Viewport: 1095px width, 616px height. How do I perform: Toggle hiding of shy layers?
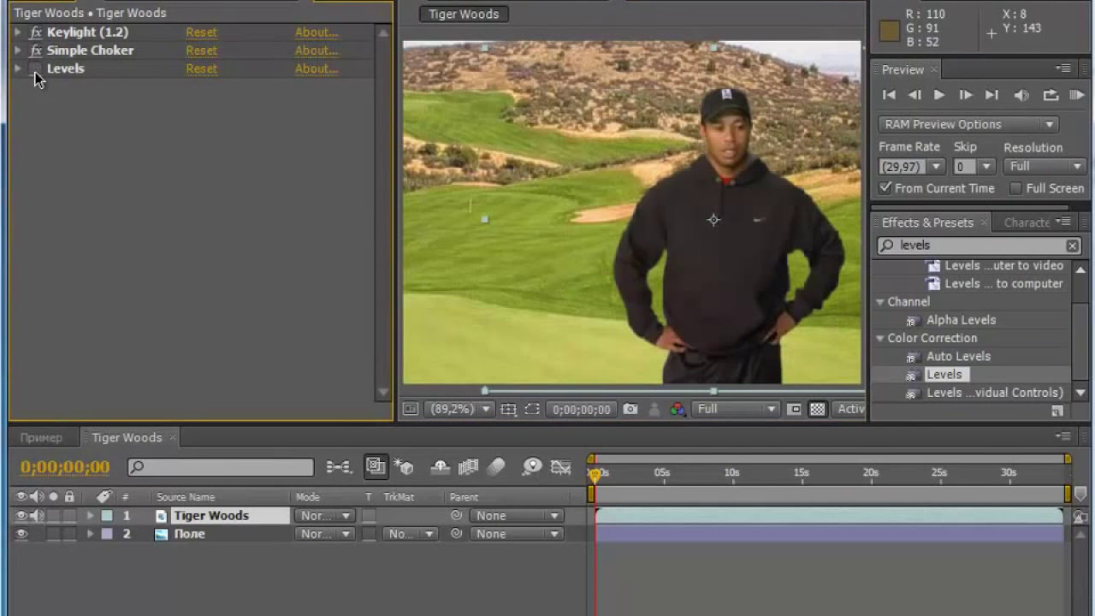441,466
